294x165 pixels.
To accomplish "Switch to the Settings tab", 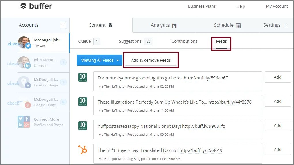I will click(x=275, y=25).
